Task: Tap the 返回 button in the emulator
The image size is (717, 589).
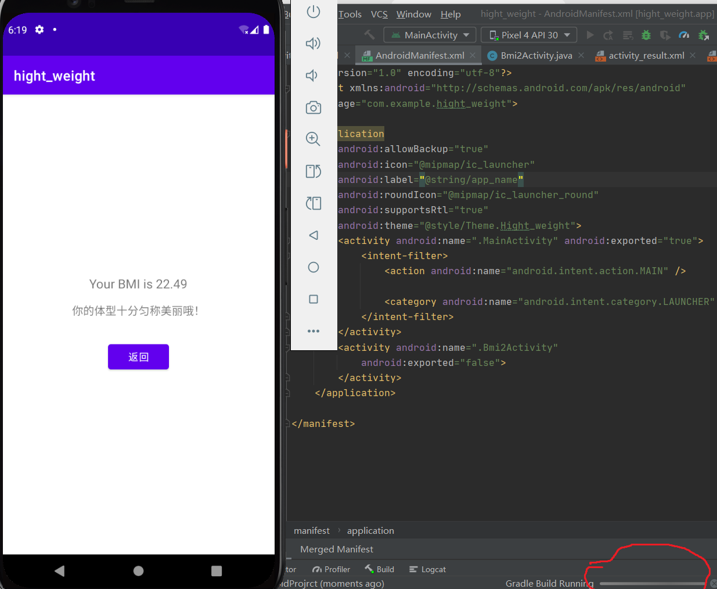Action: coord(138,357)
